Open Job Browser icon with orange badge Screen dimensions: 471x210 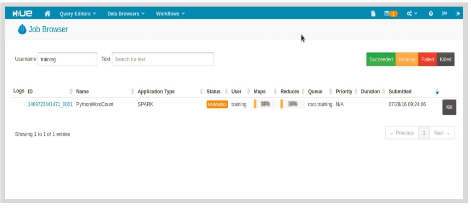(391, 14)
